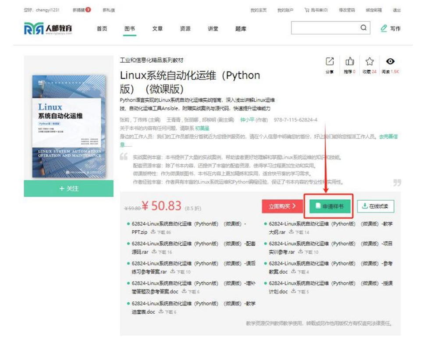Go to the 首页 nav item

(x=102, y=28)
